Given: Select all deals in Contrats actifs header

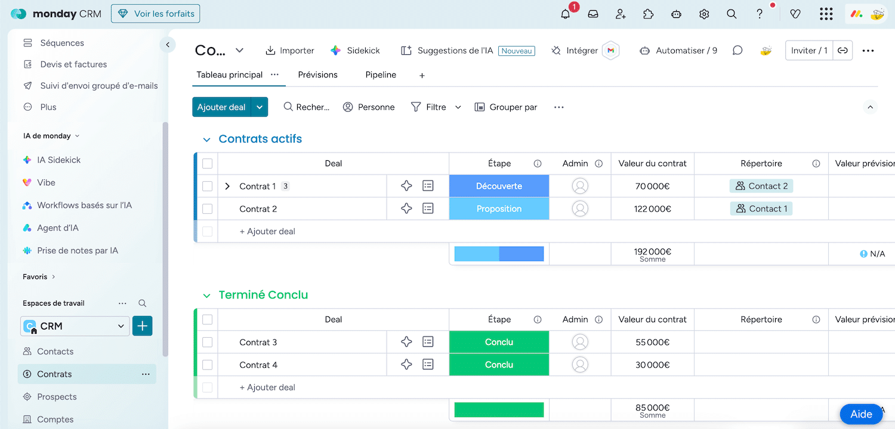Looking at the screenshot, I should tap(207, 163).
